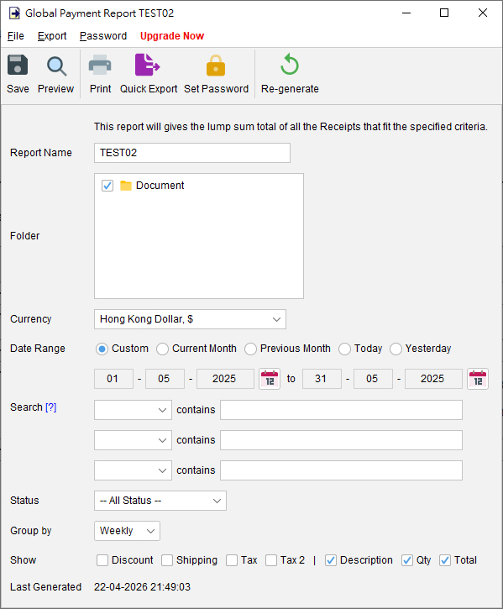Click the Report Name text field
This screenshot has width=503, height=609.
coord(191,153)
